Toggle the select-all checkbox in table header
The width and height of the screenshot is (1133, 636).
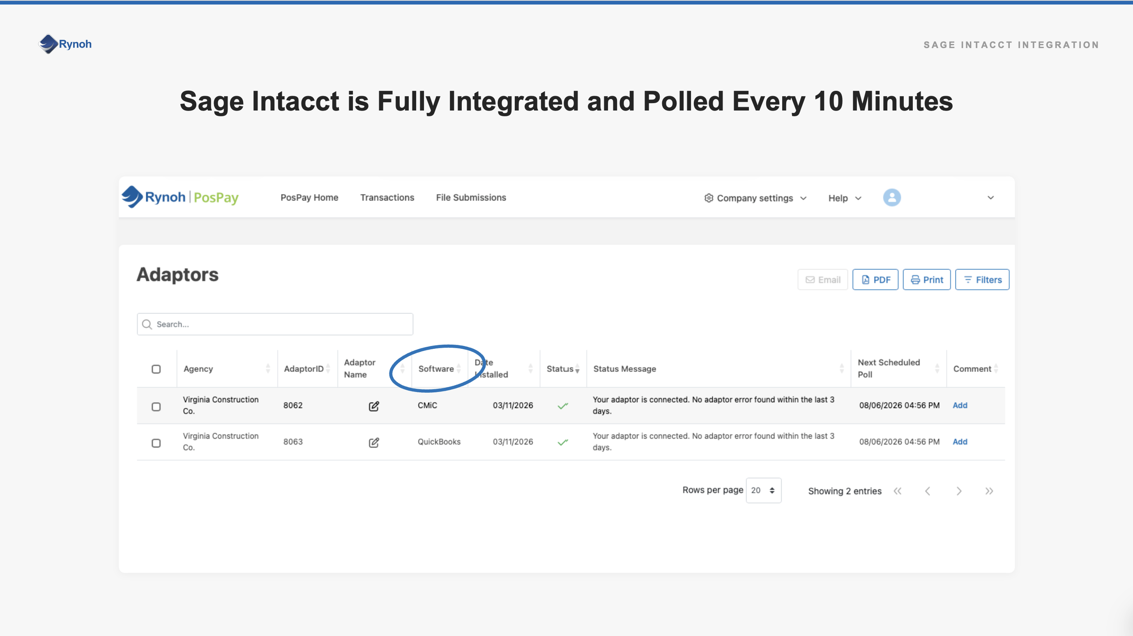[156, 369]
